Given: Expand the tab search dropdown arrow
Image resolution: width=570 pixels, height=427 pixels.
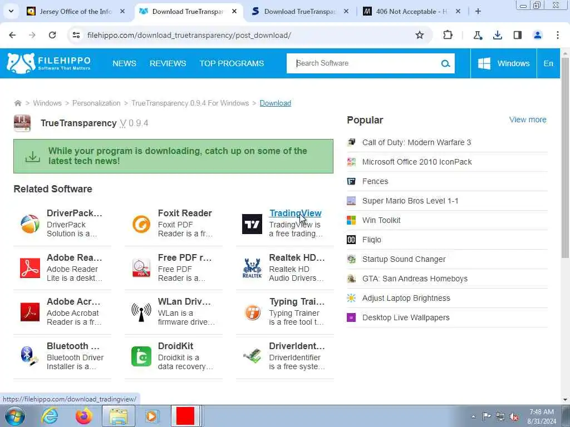Looking at the screenshot, I should coord(11,11).
